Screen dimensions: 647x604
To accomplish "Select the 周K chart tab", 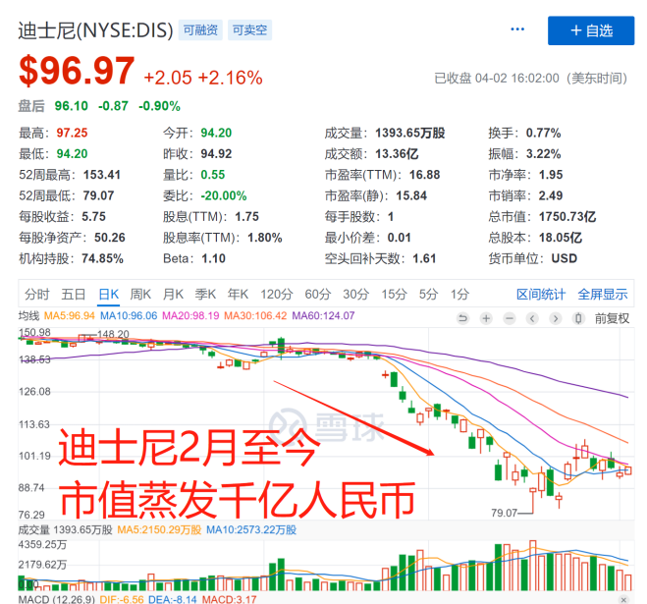I will pyautogui.click(x=140, y=295).
